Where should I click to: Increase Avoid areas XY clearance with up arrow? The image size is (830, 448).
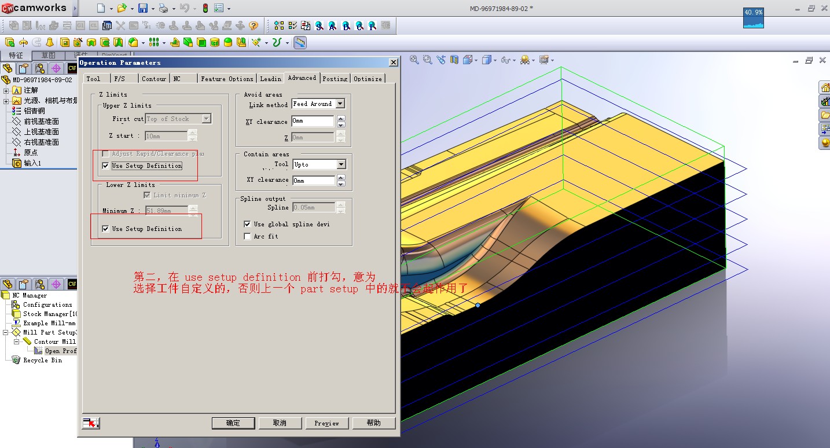click(341, 119)
